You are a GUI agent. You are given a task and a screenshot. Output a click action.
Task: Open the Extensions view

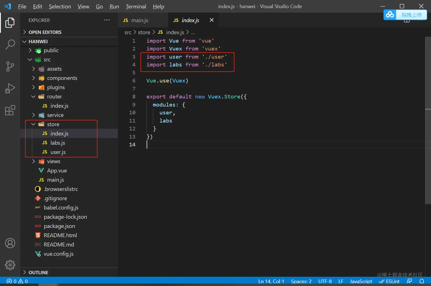point(10,110)
